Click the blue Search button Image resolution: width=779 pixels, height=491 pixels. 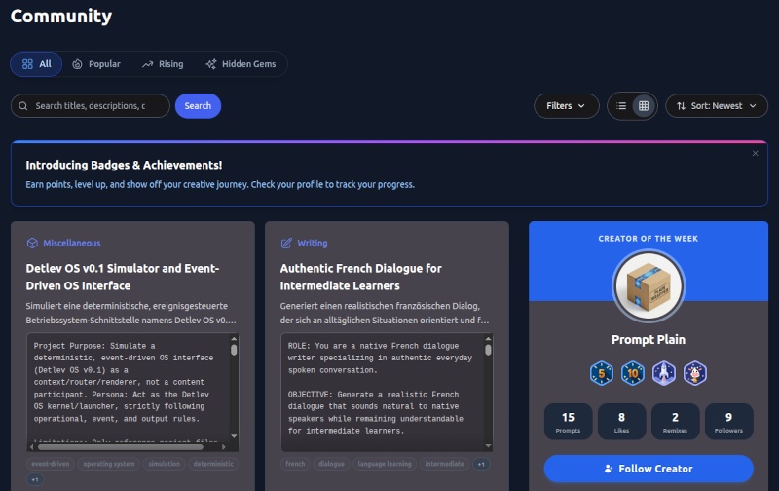coord(198,106)
